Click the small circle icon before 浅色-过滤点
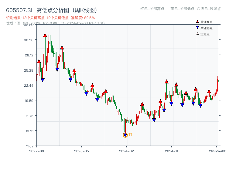 pyautogui.click(x=199, y=9)
